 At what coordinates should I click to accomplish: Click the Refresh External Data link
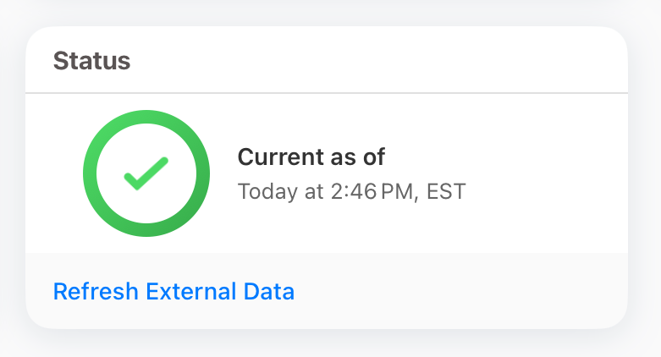[174, 292]
